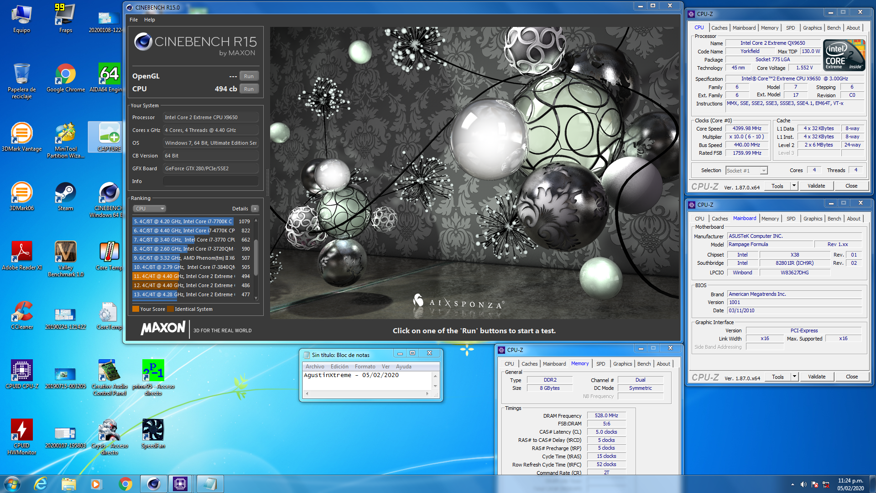Open Cinebench File menu
The height and width of the screenshot is (493, 876).
(133, 20)
